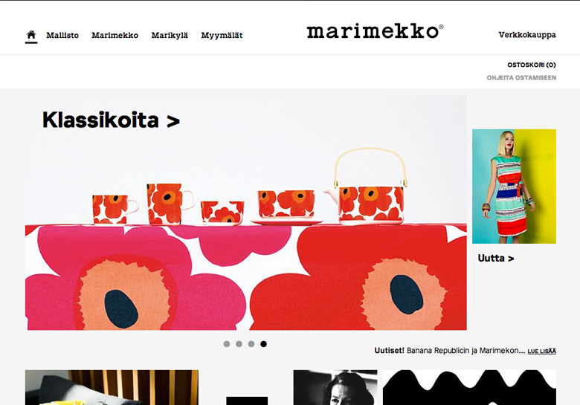View Ostoskori shopping cart
580x405 pixels.
point(532,65)
